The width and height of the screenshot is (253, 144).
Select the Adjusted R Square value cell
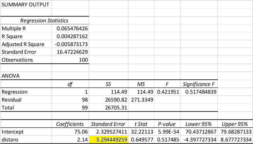71,44
